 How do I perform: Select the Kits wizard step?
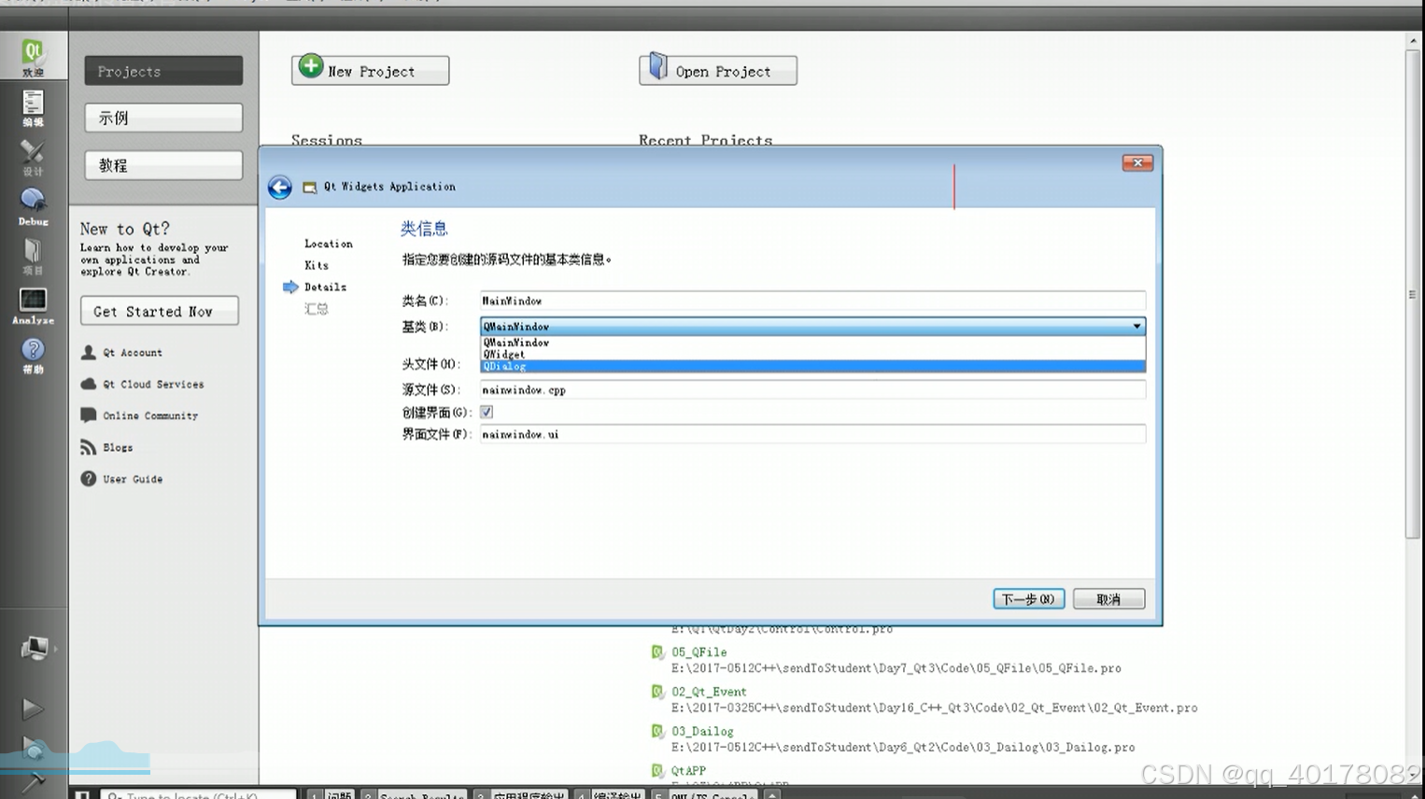pos(317,265)
